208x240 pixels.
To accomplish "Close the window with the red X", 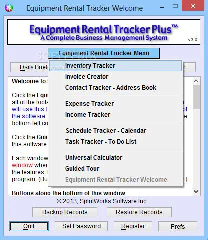I will (x=193, y=6).
